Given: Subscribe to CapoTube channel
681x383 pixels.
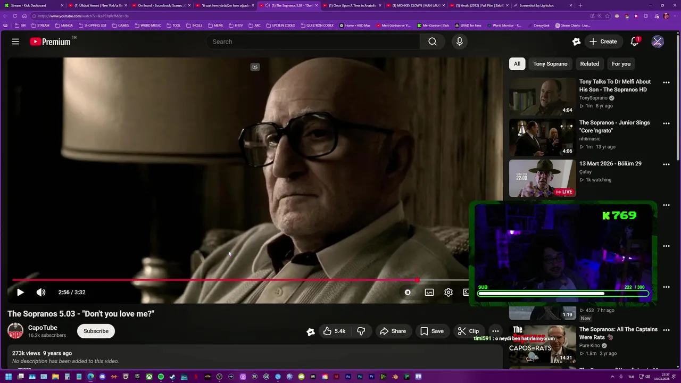Looking at the screenshot, I should click(96, 331).
